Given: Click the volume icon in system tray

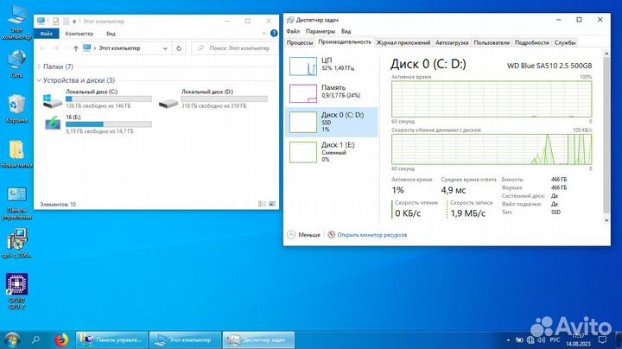Looking at the screenshot, I should click(542, 339).
